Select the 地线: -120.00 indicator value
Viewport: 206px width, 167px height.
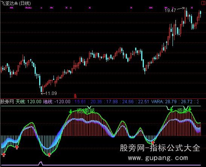coord(57,102)
